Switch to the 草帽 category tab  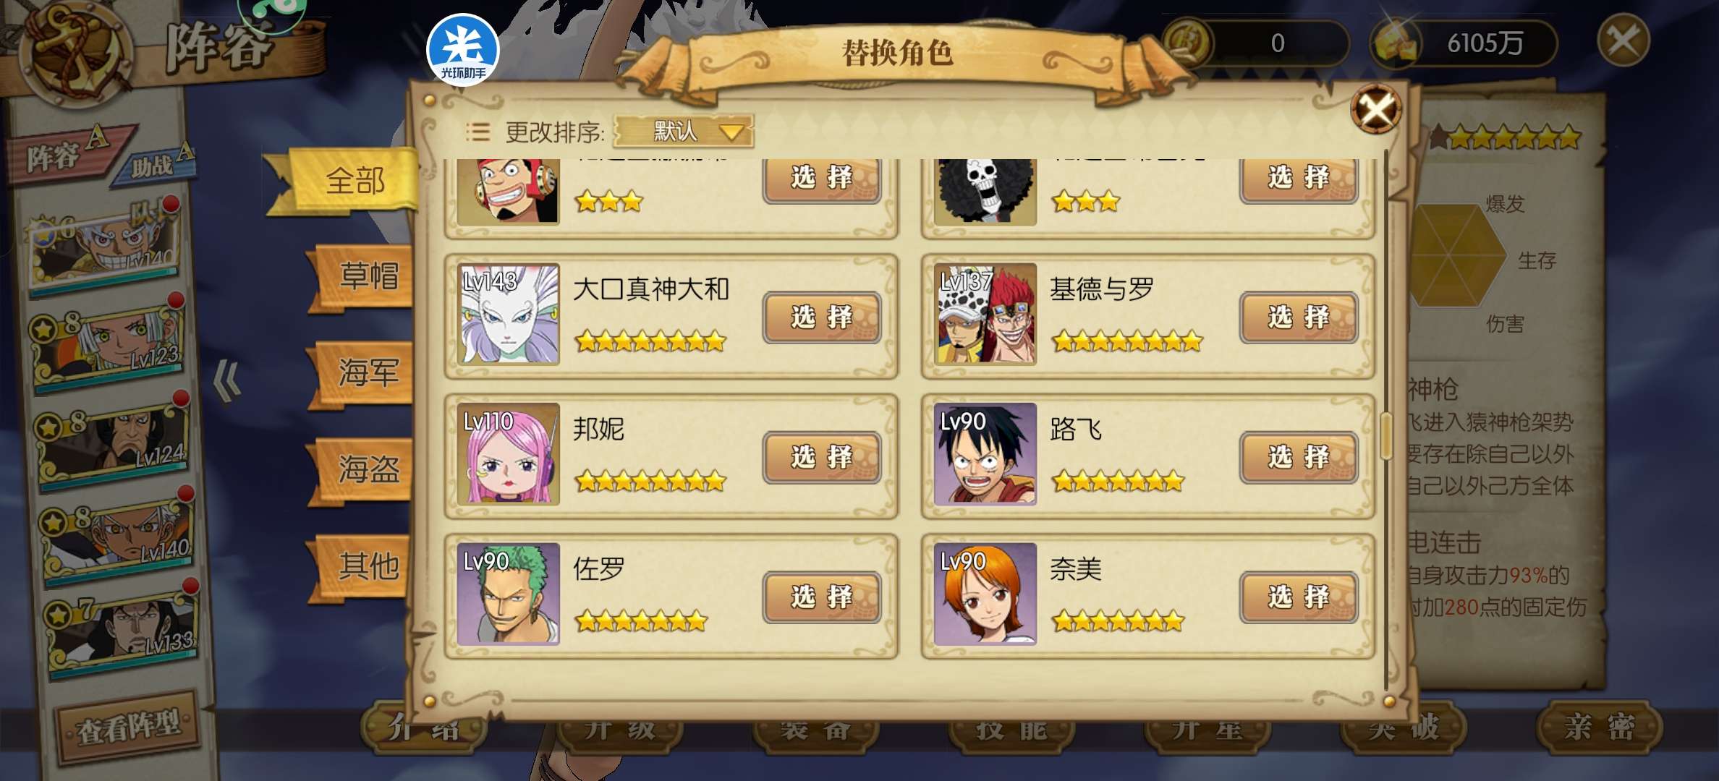(365, 277)
